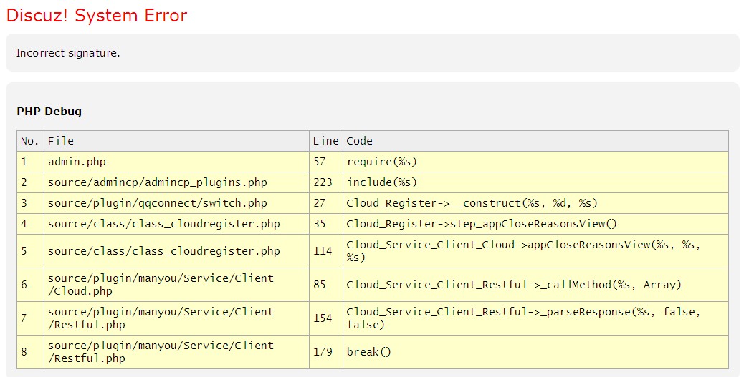Select Restful.php file cell in row 8
The width and height of the screenshot is (754, 377).
point(176,352)
